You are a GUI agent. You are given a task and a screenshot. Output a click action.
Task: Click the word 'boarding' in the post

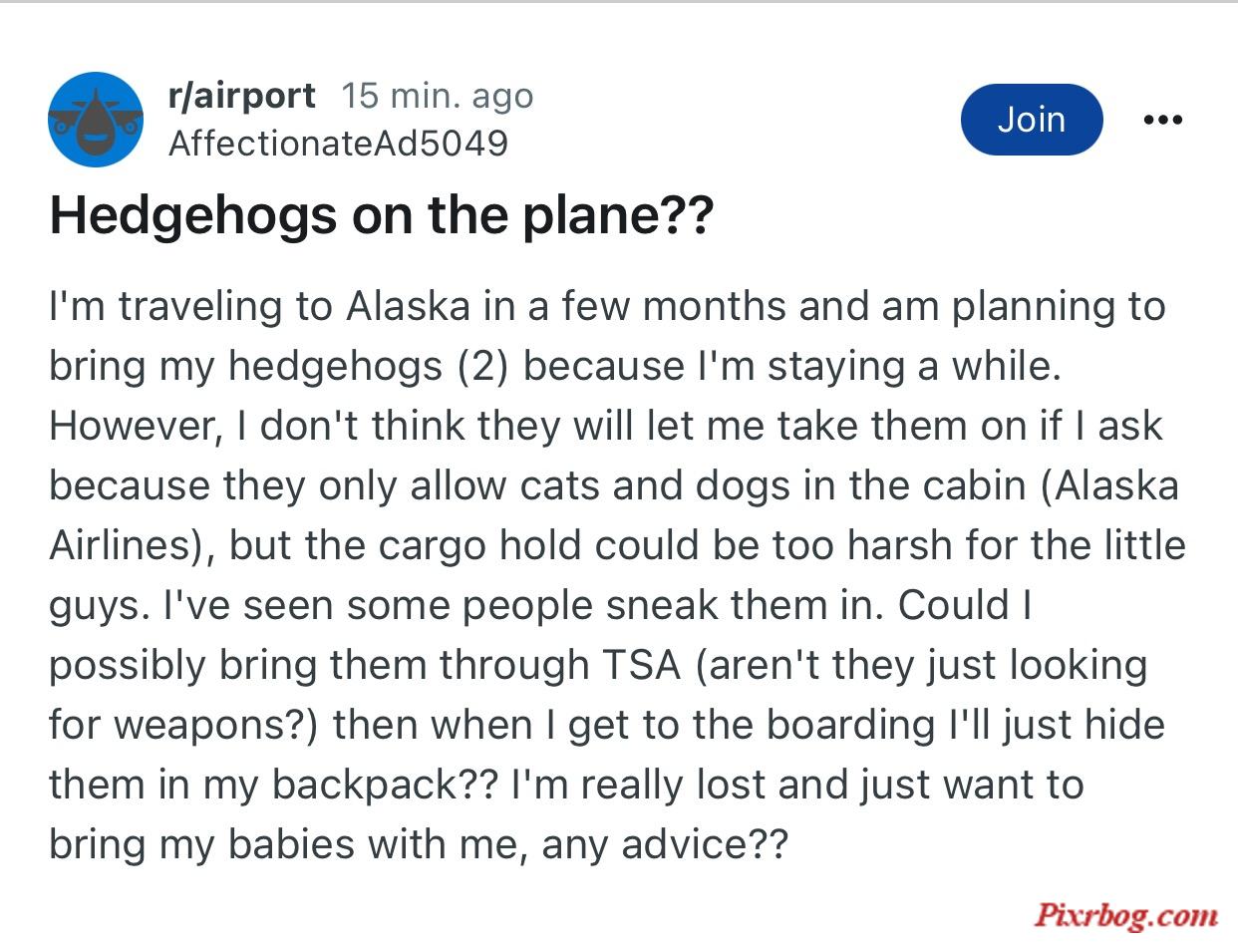pyautogui.click(x=852, y=726)
